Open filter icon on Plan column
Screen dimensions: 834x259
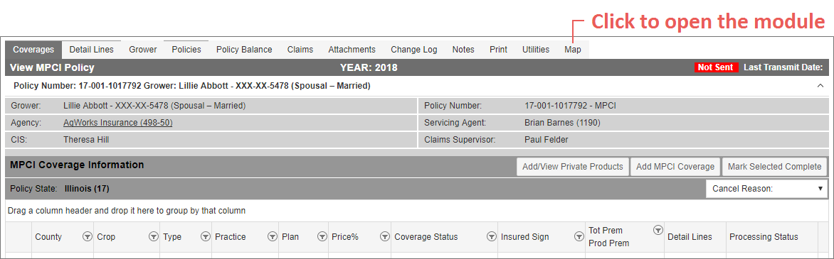click(322, 237)
